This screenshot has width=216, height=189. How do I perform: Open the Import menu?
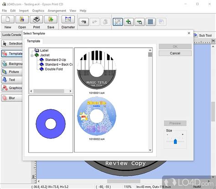(x=24, y=10)
